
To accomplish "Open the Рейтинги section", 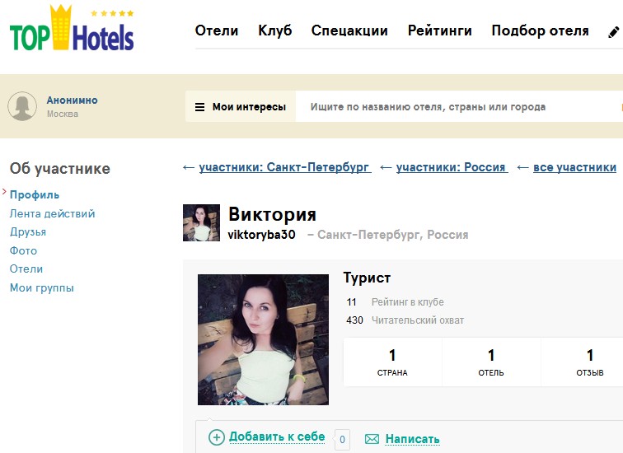I will (x=440, y=30).
